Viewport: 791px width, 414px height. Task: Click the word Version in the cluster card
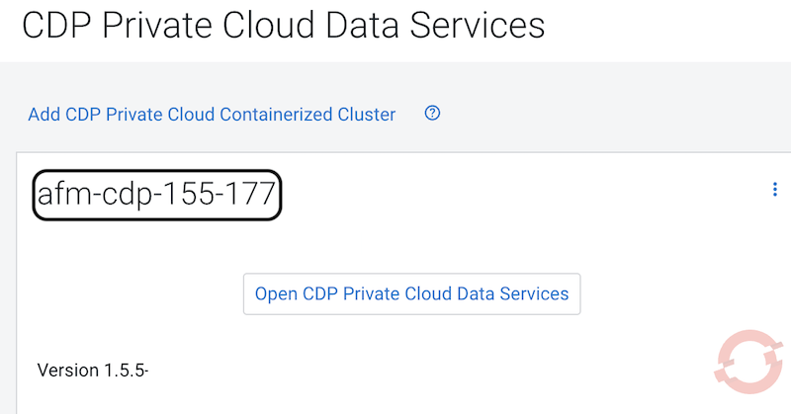pyautogui.click(x=67, y=371)
